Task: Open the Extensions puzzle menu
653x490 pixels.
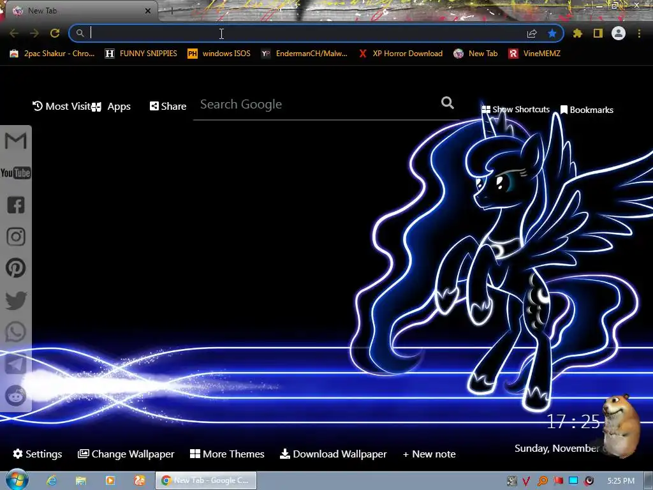Action: point(578,33)
